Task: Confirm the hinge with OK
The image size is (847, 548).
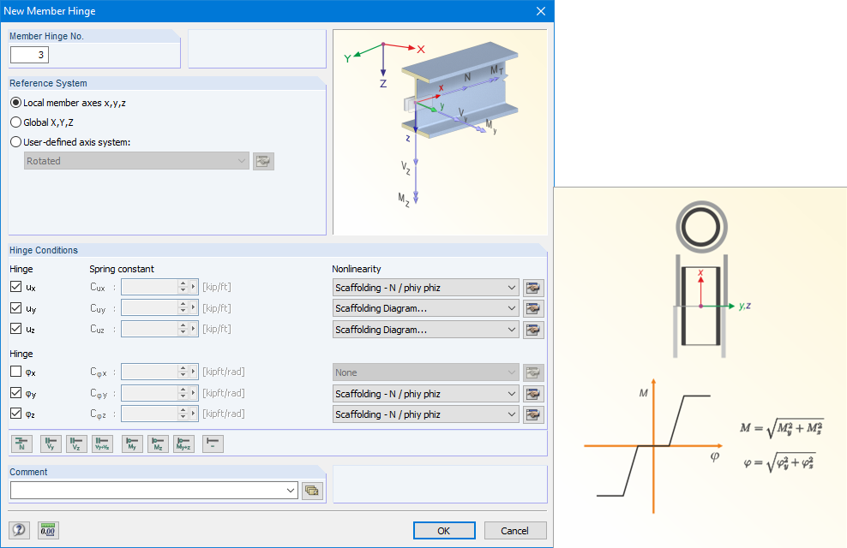Action: coord(444,530)
